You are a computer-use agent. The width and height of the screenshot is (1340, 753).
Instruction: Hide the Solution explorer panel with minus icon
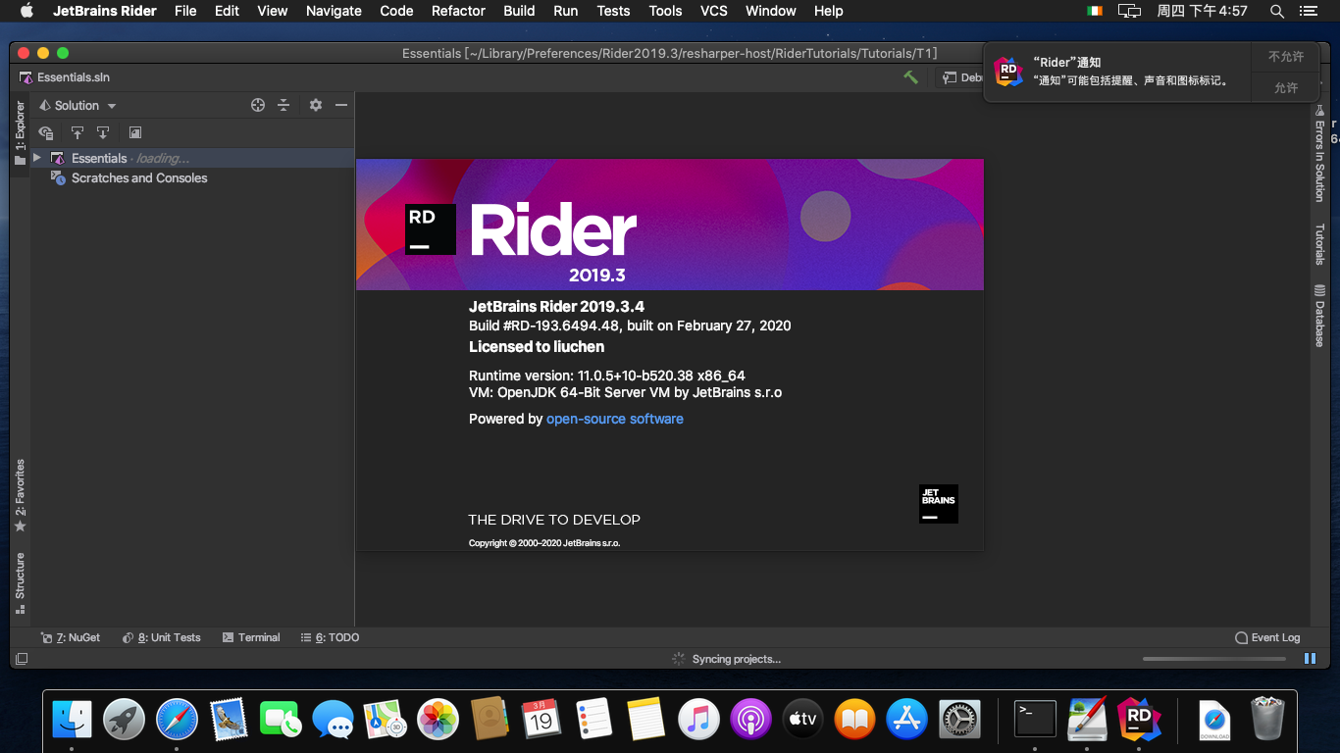[x=341, y=105]
